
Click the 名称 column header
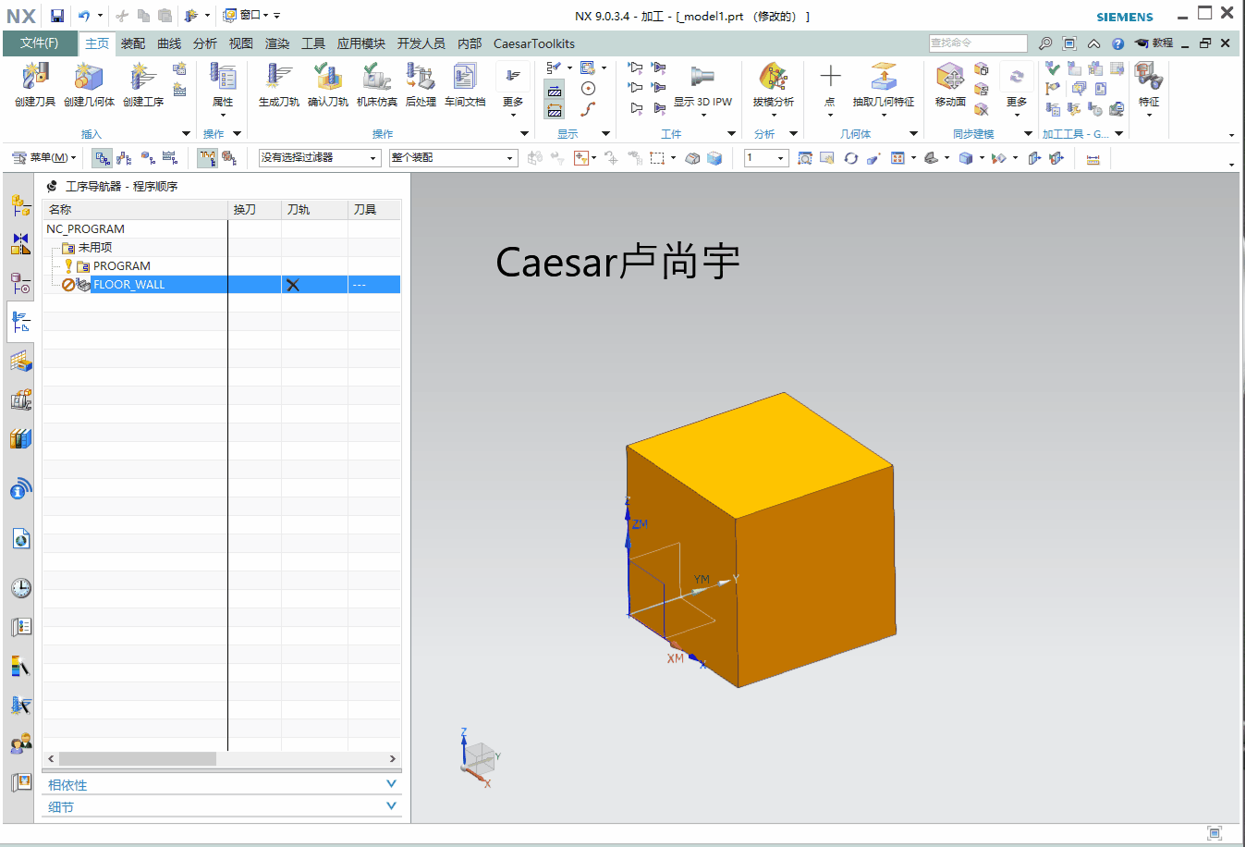tap(135, 210)
